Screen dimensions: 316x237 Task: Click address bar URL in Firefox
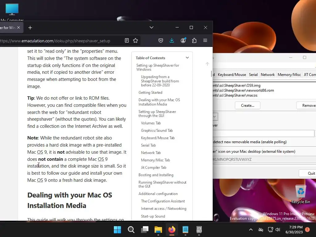point(55,41)
